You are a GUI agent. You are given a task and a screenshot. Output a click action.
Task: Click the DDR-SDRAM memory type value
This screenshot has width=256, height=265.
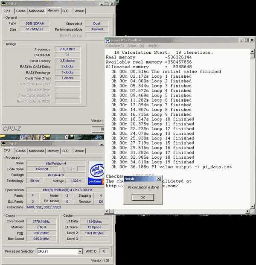tap(35, 23)
